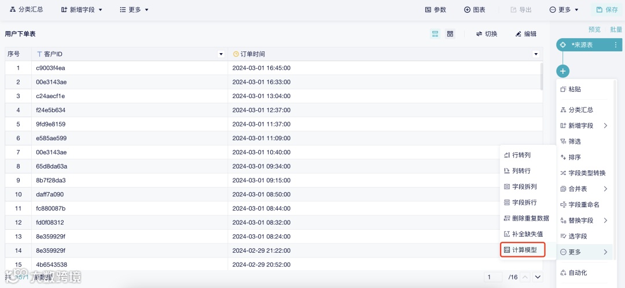Screen dimensions: 625x288
Task: Expand the 替换字段 submenu
Action: point(583,220)
